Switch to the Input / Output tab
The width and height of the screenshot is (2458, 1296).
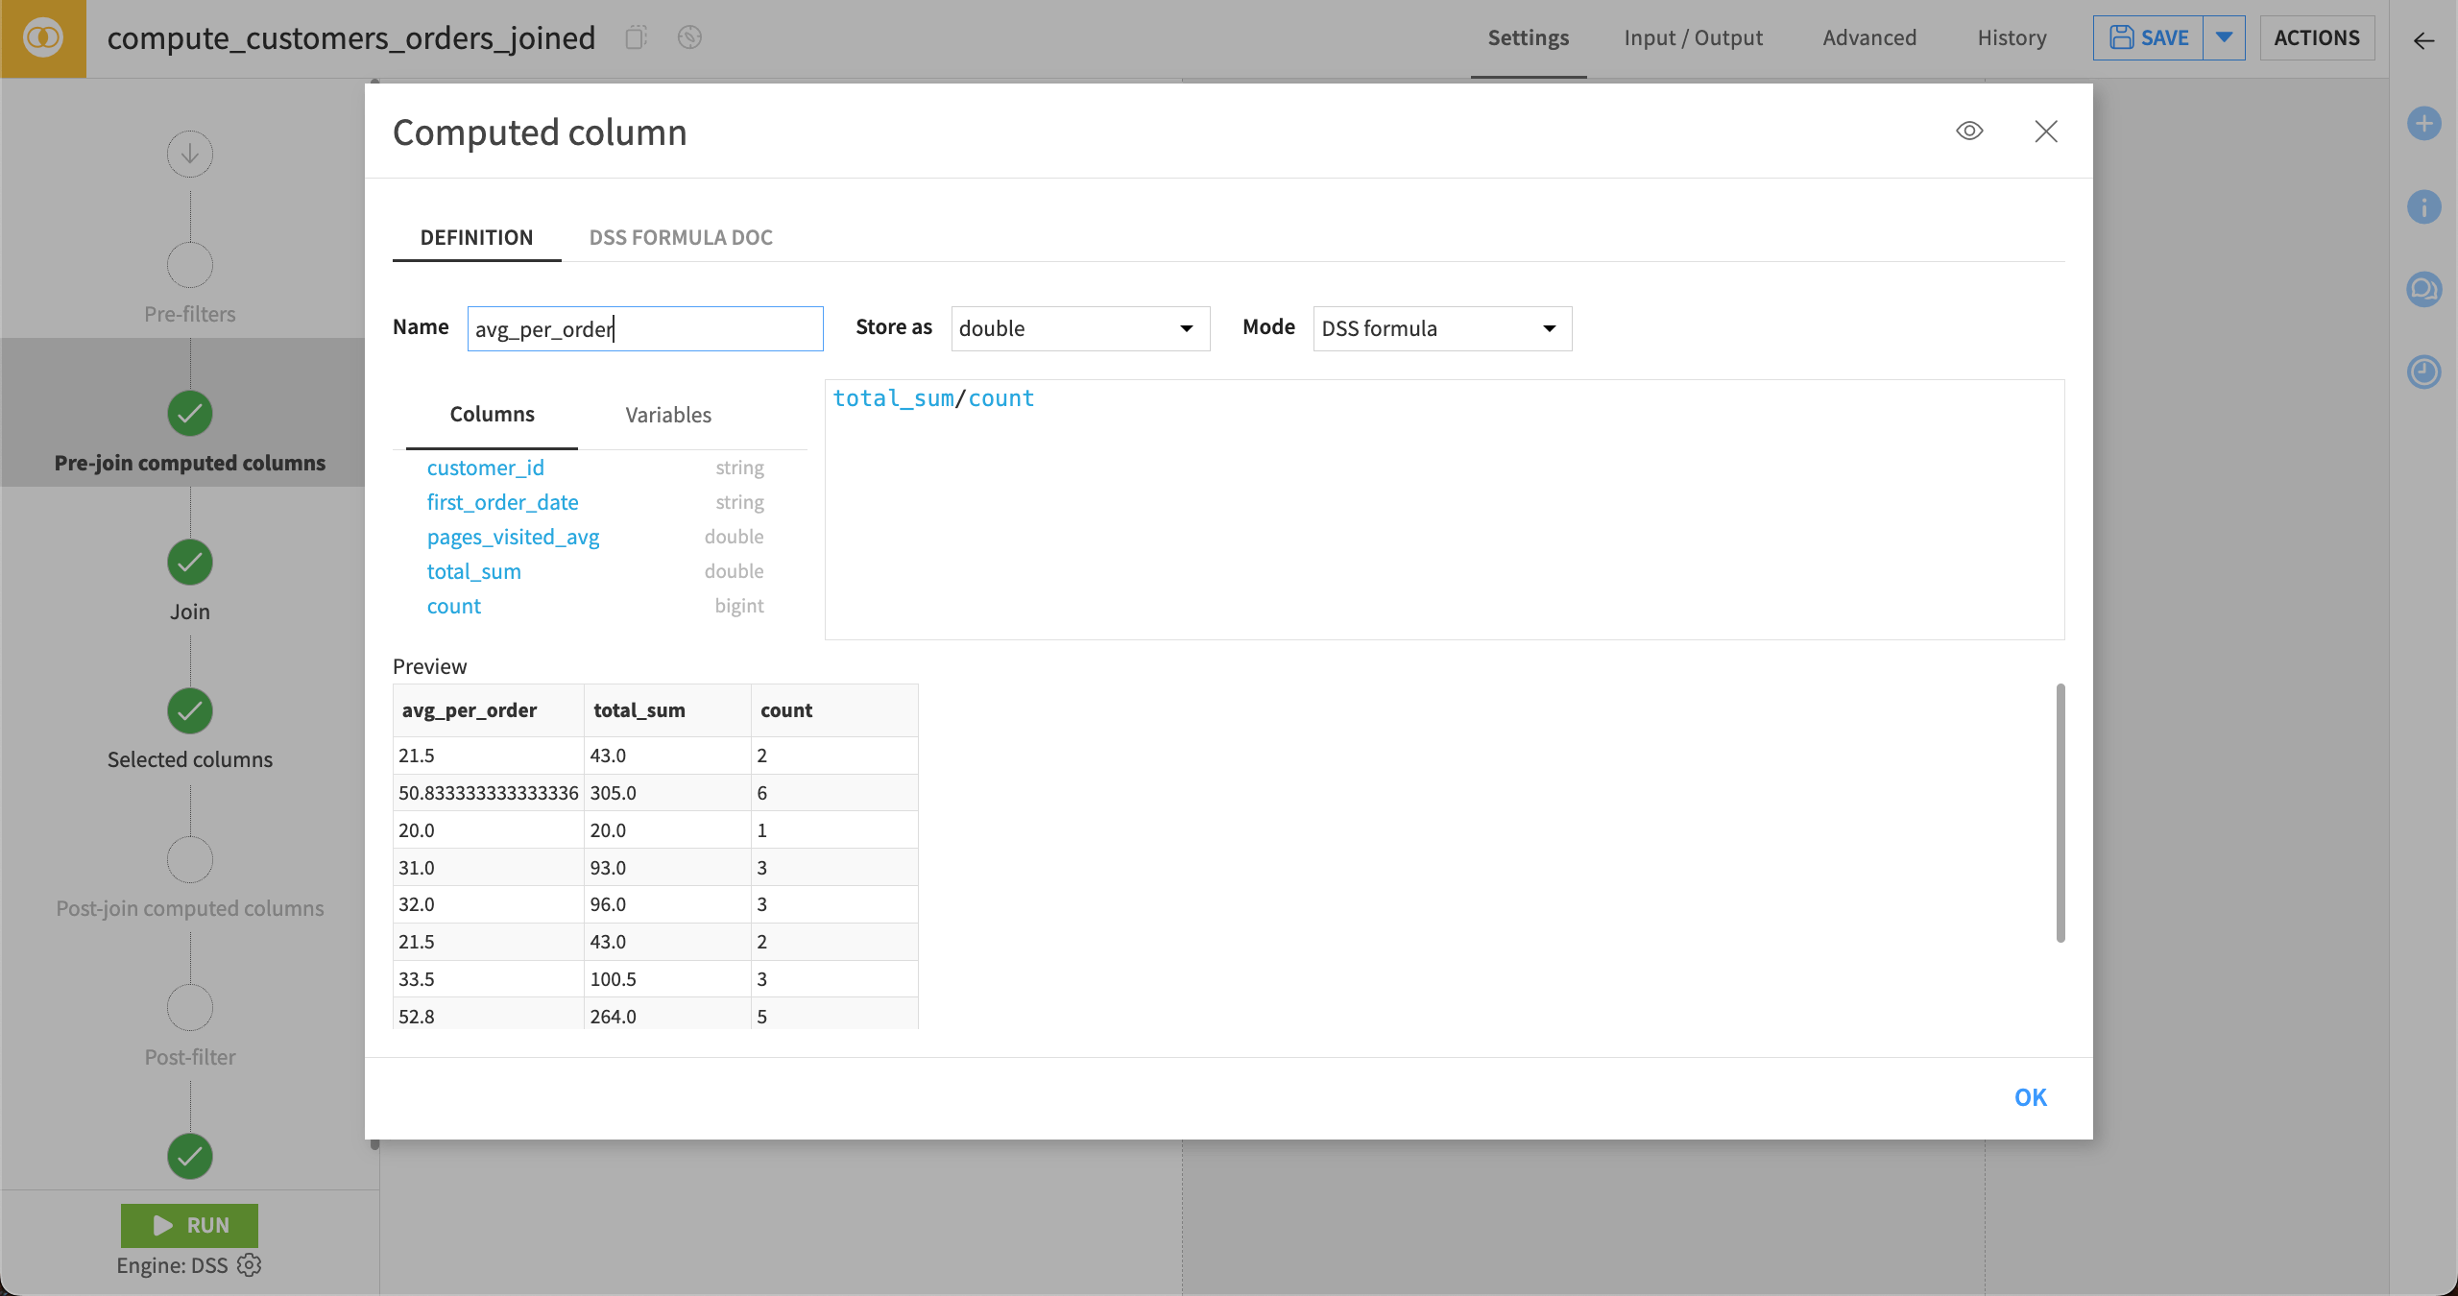[1694, 38]
